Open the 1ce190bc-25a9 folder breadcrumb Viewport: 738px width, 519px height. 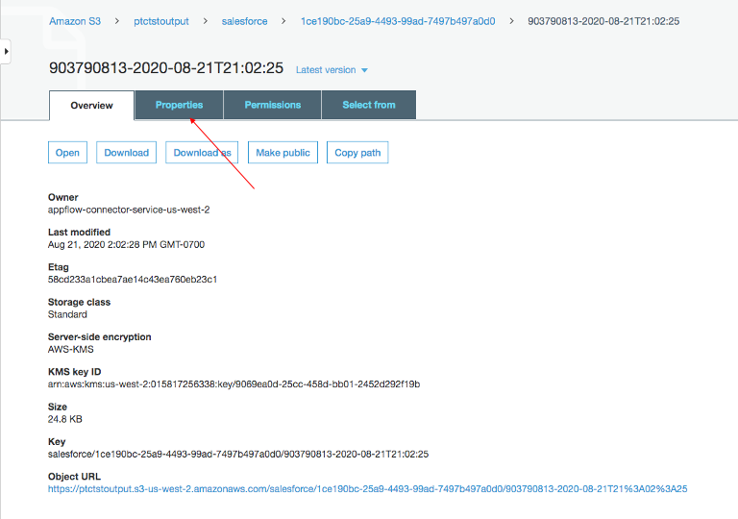[398, 21]
